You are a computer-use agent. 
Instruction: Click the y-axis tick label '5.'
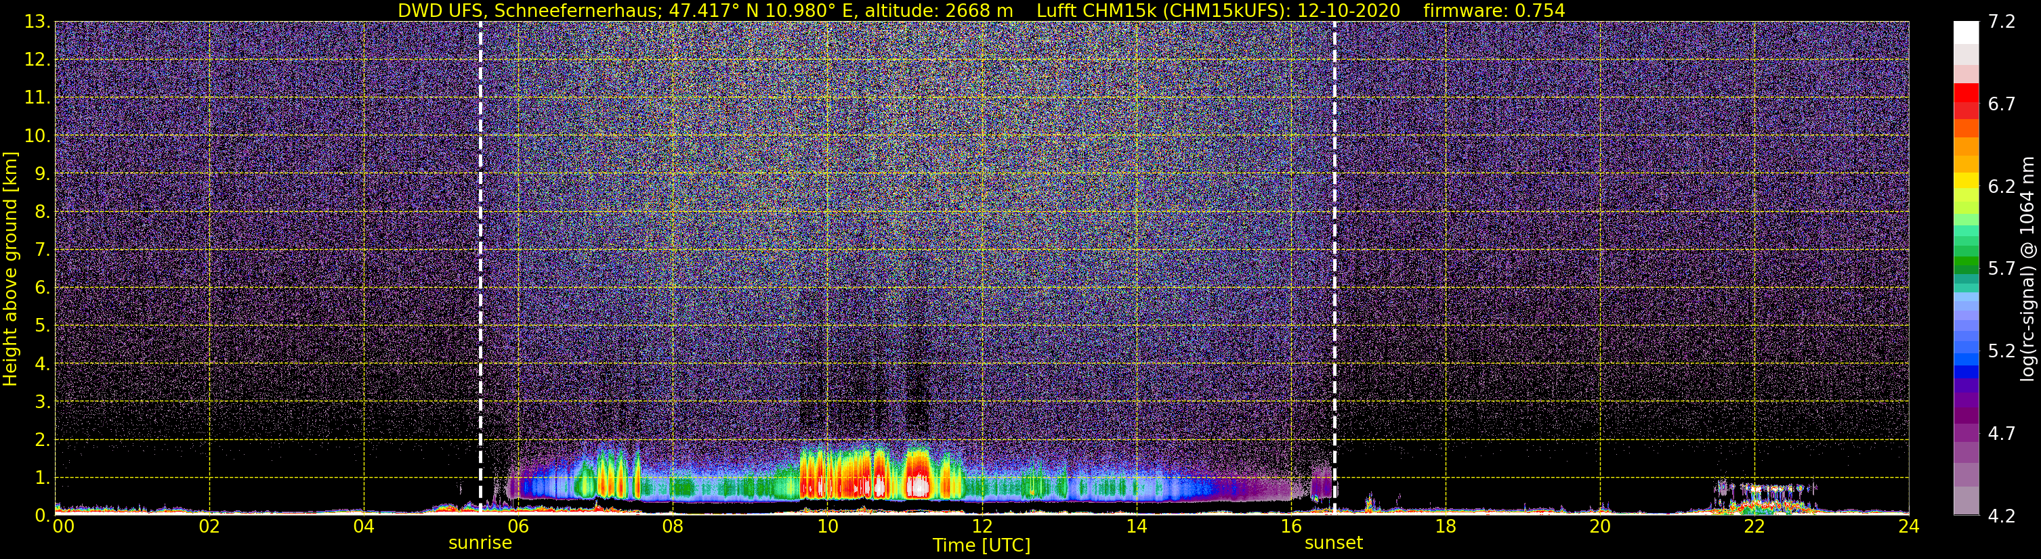(42, 326)
